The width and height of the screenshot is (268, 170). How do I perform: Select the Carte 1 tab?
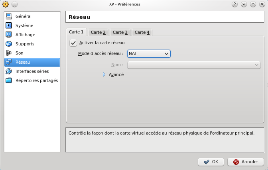coord(76,32)
